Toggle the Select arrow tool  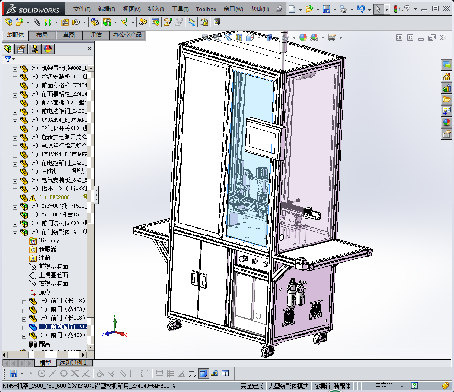click(378, 9)
